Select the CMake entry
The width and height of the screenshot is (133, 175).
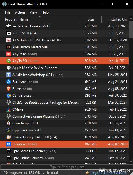pyautogui.click(x=64, y=109)
